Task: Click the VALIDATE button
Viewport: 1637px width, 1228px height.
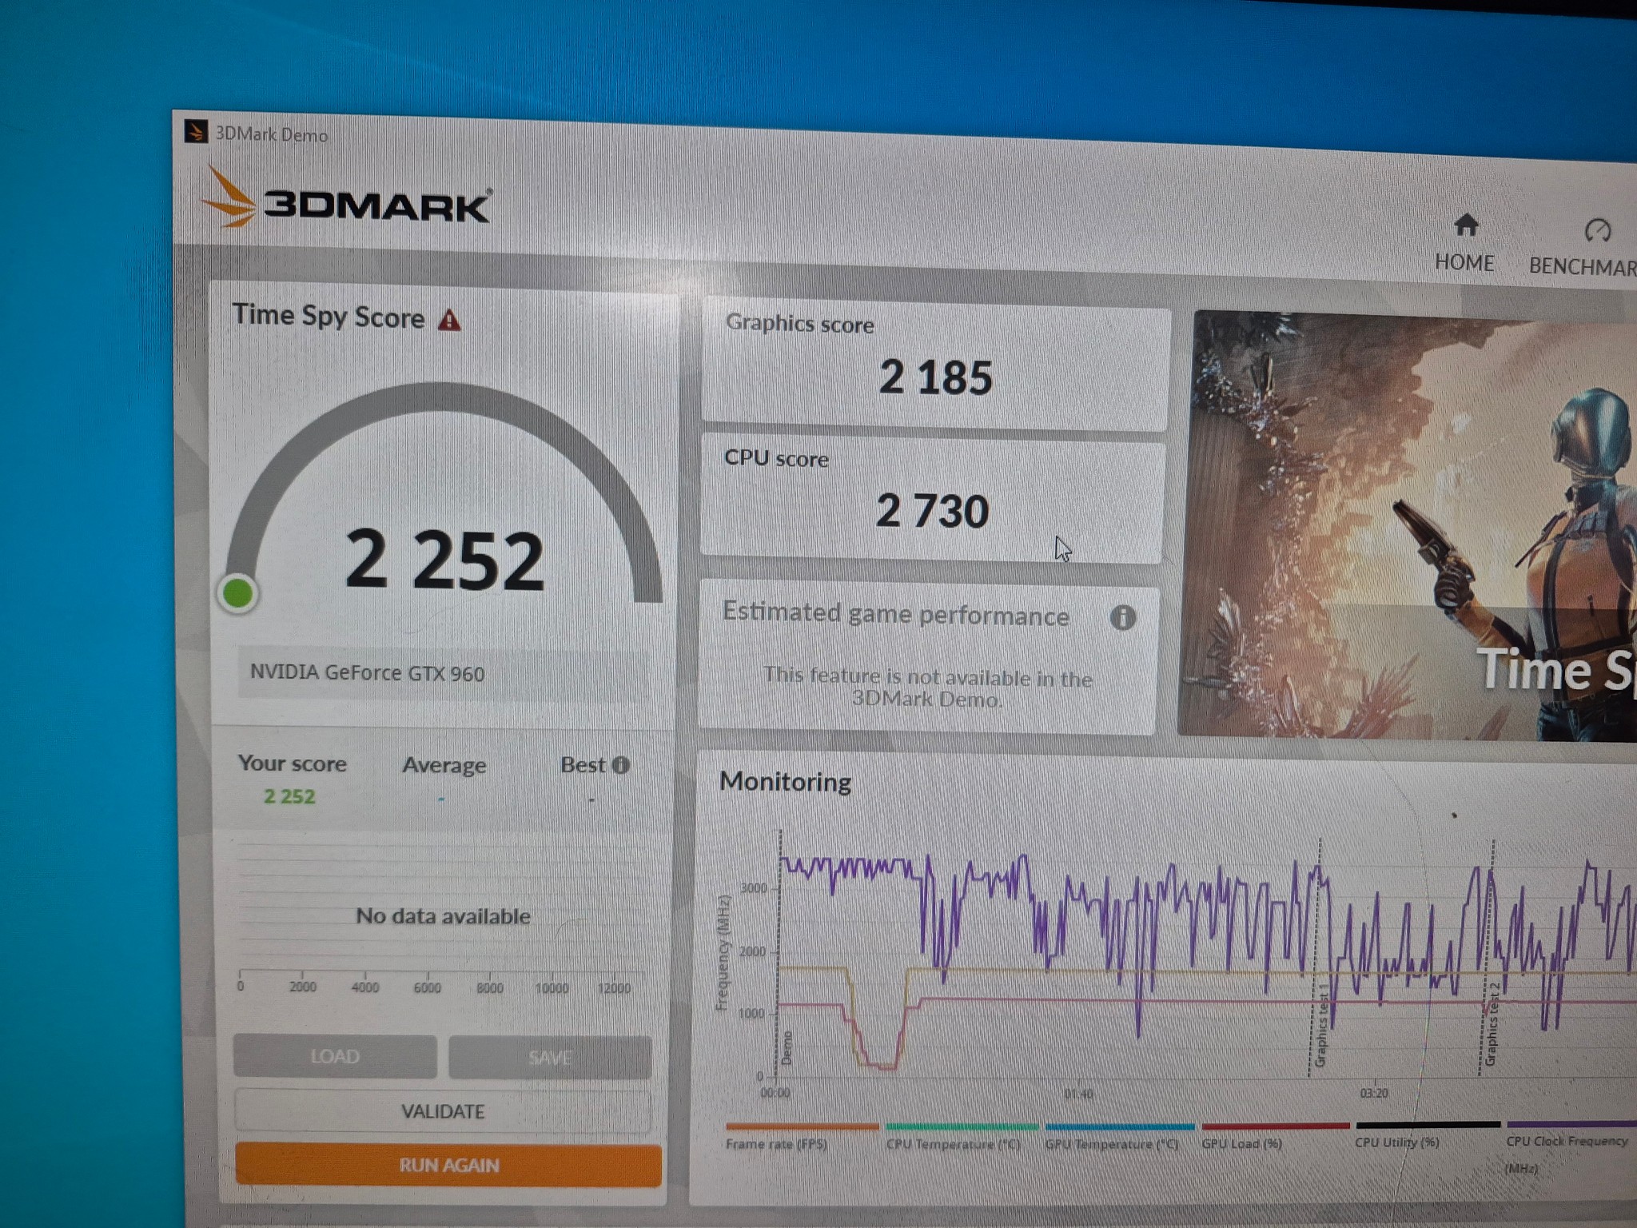Action: pyautogui.click(x=443, y=1111)
